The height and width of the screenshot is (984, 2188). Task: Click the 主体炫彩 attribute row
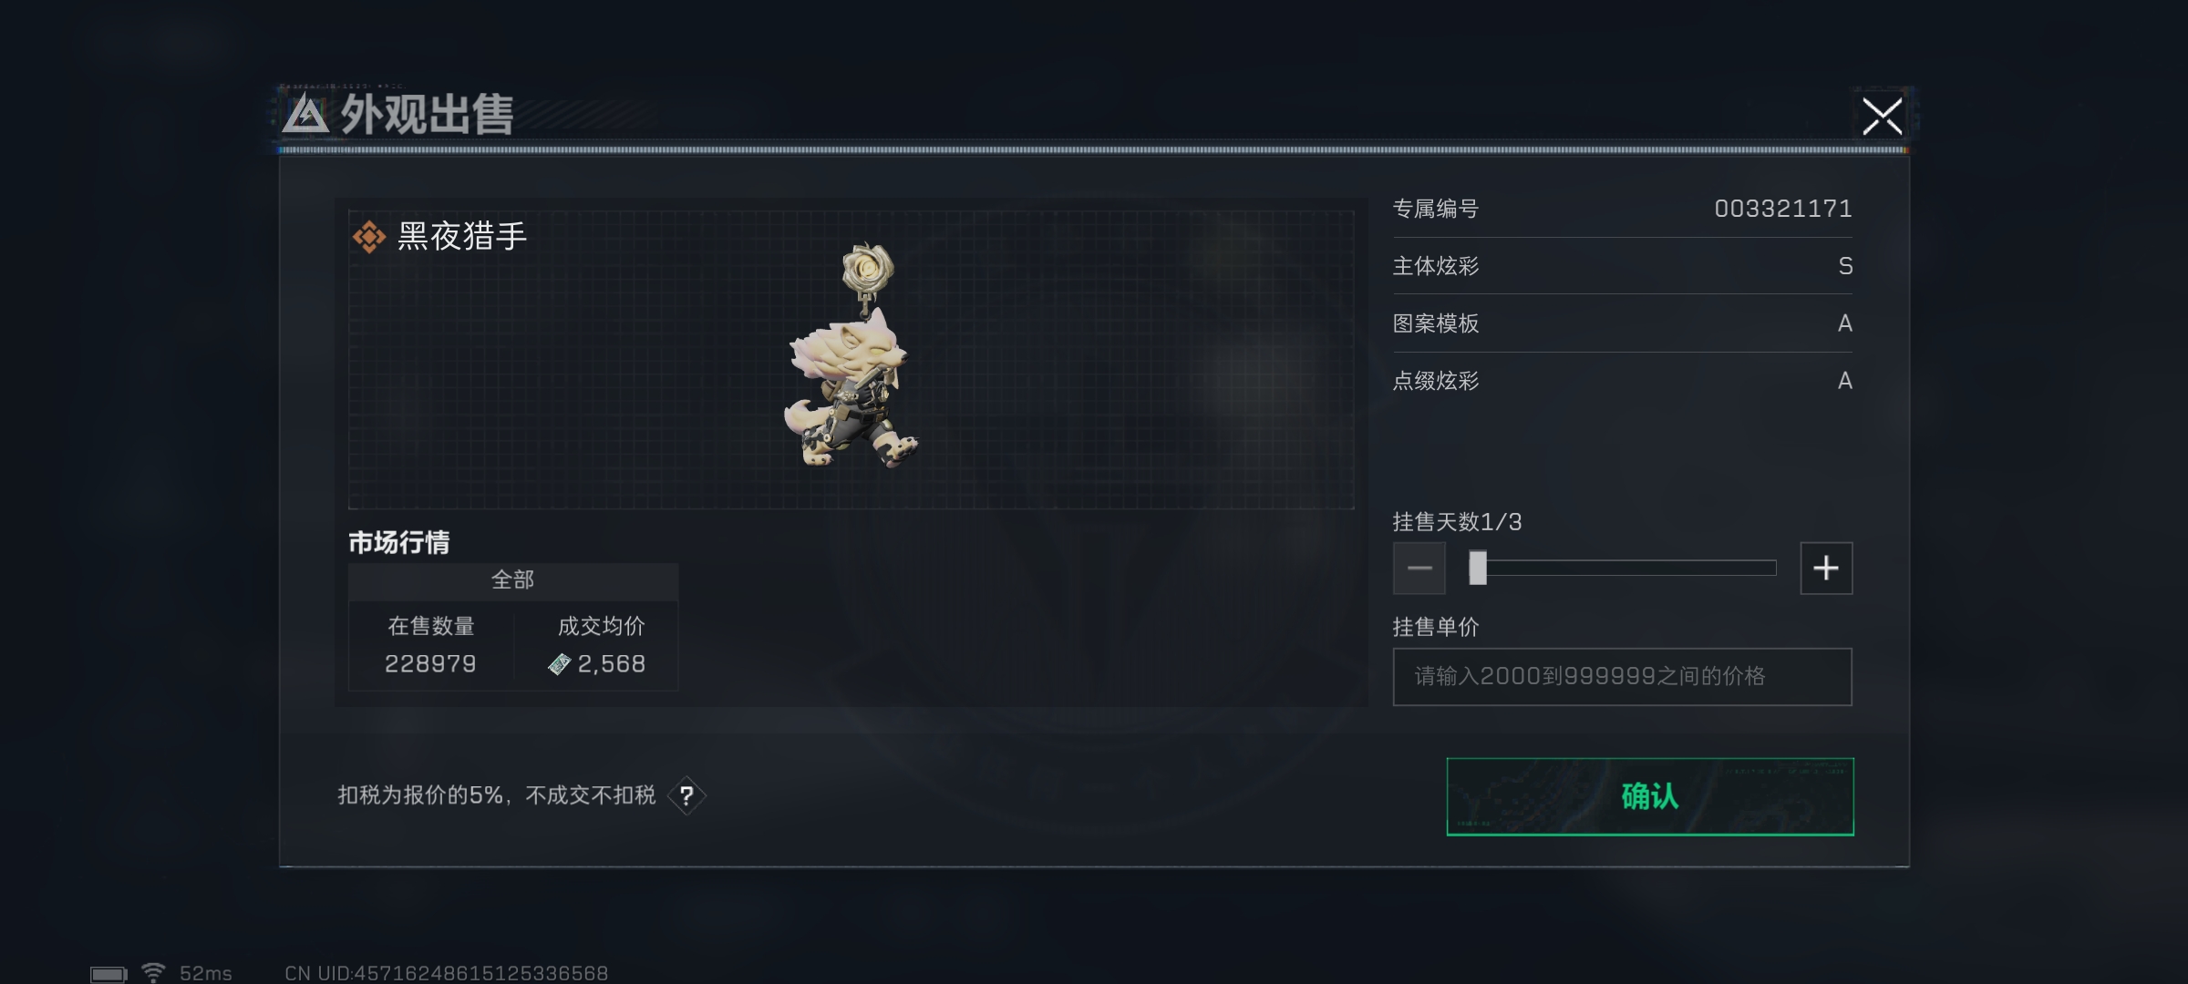pyautogui.click(x=1622, y=266)
